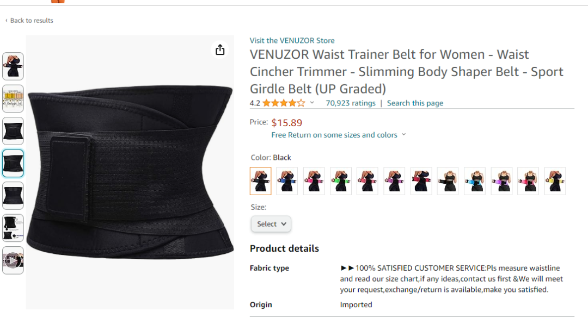Click the star rating icons

(284, 103)
